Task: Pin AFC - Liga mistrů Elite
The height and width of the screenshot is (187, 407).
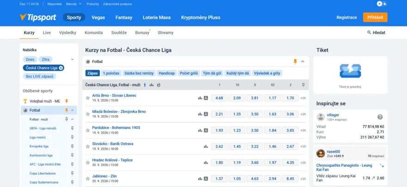Action: click(x=73, y=164)
